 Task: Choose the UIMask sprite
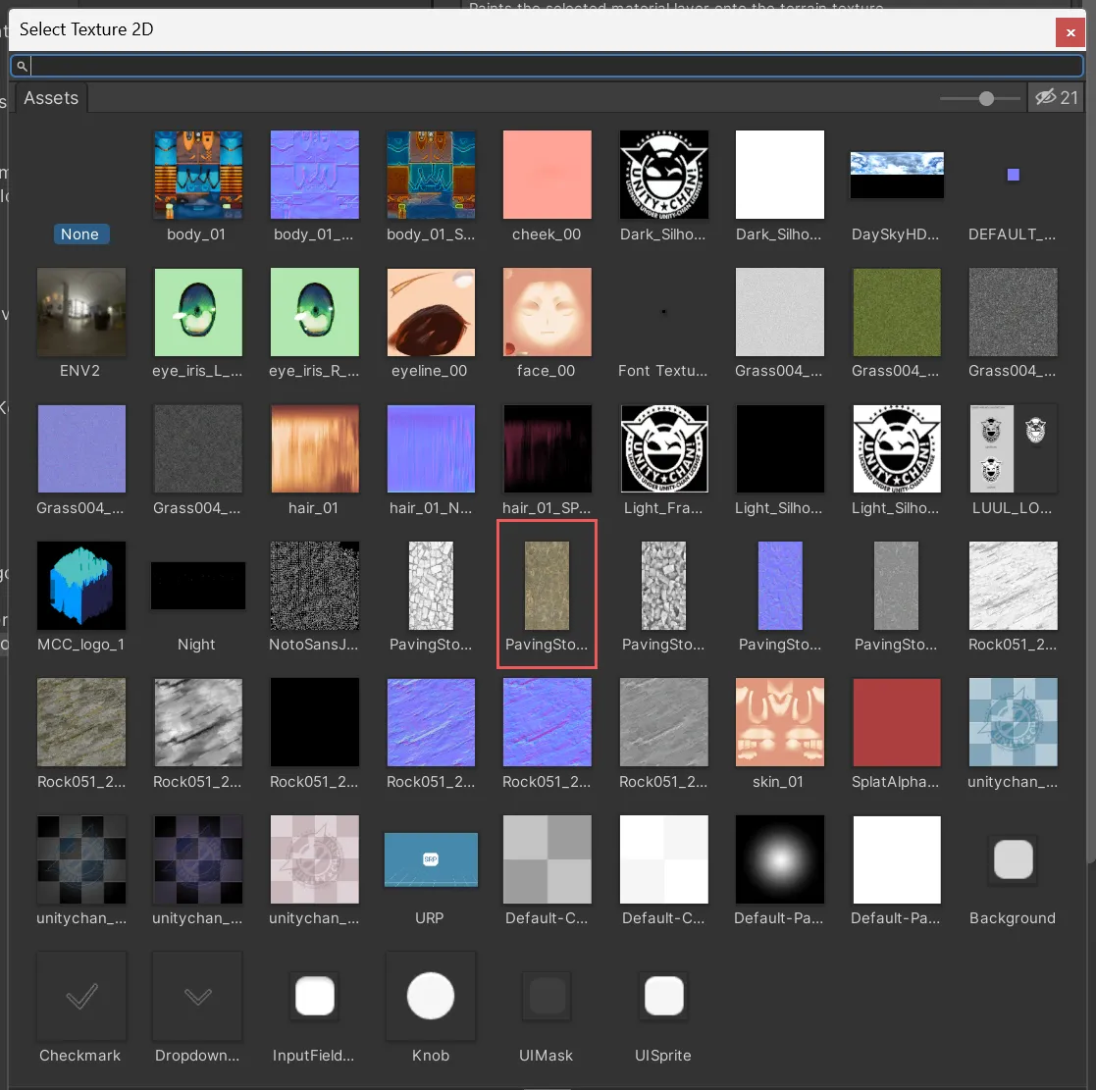[x=547, y=996]
